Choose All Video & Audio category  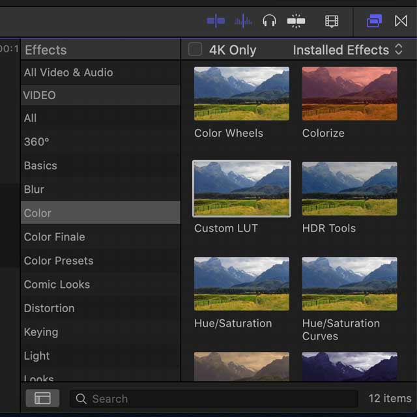pyautogui.click(x=68, y=72)
